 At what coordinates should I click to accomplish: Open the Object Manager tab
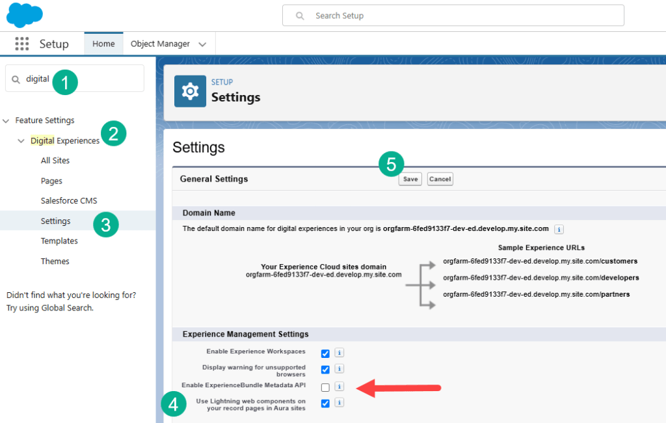160,44
